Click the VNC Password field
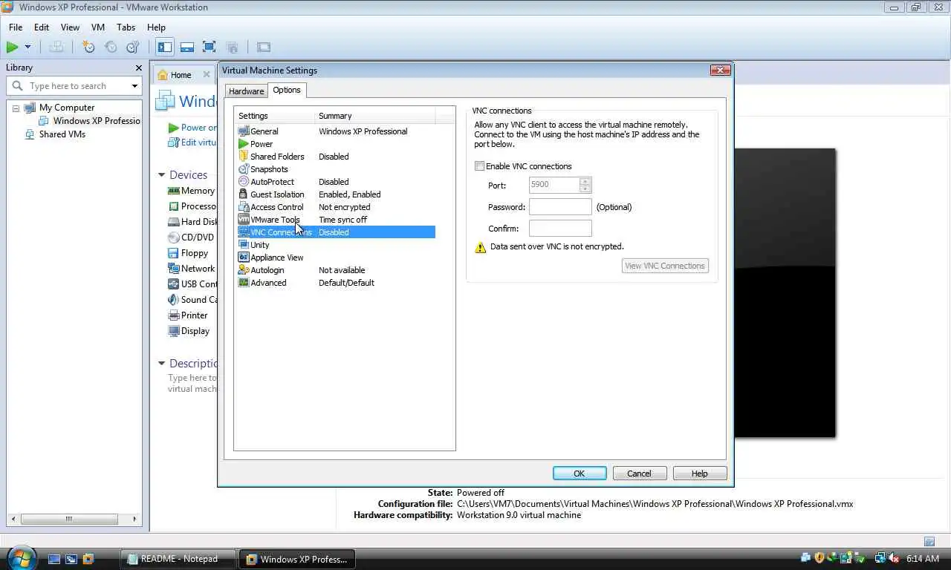The width and height of the screenshot is (951, 570). 560,207
